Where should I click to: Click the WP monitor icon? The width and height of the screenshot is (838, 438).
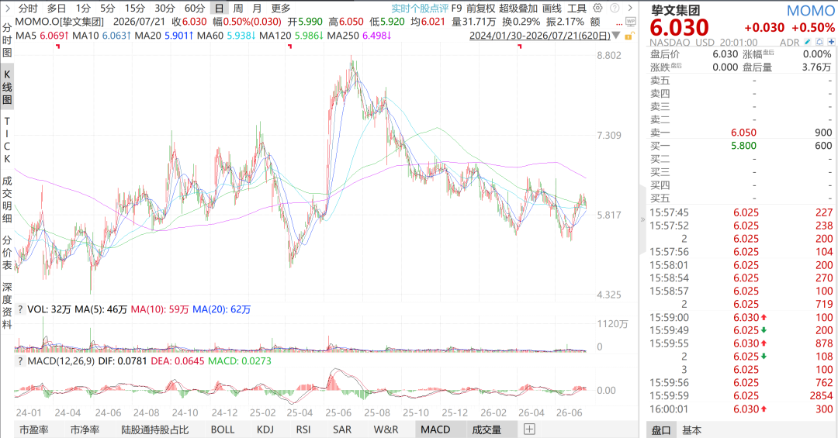click(x=631, y=22)
